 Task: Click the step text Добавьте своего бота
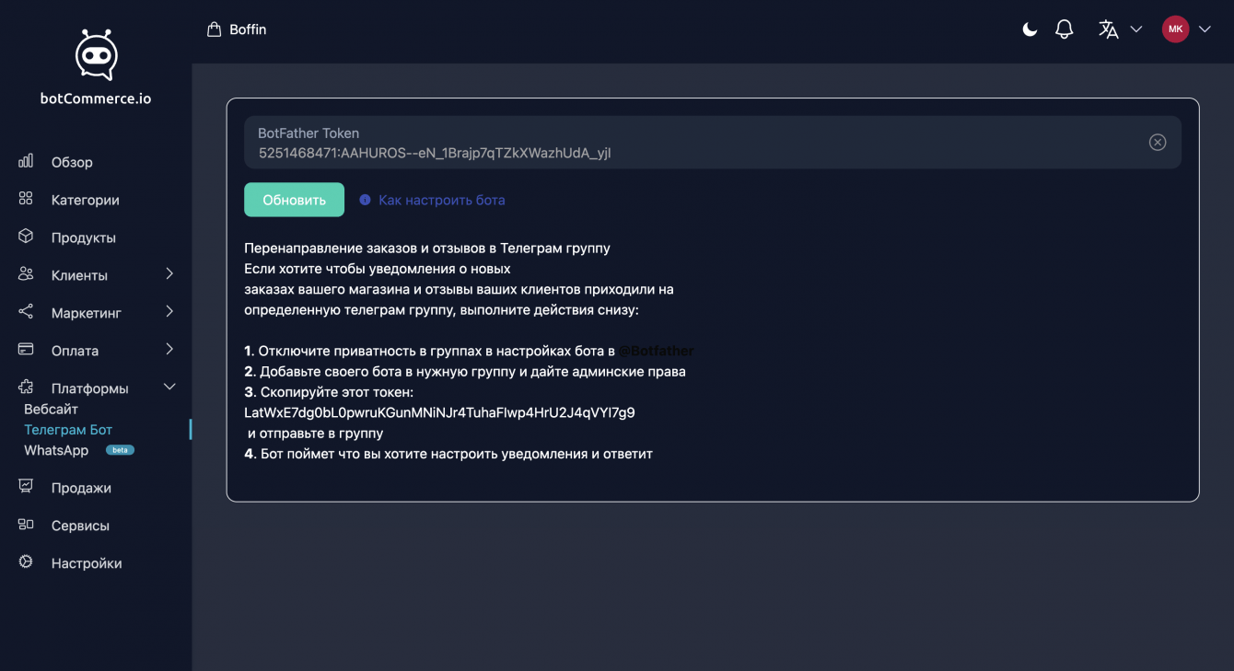pyautogui.click(x=465, y=372)
